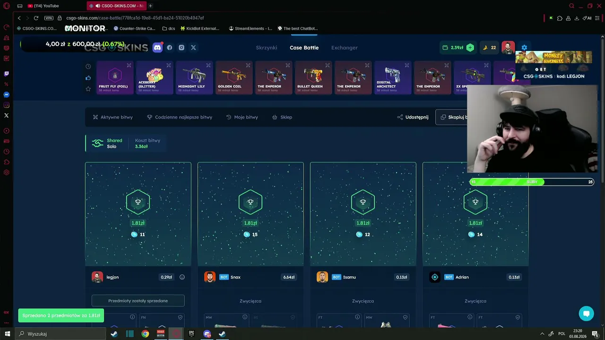This screenshot has height=340, width=605.
Task: Open Messenger in the Opera sidebar
Action: pyautogui.click(x=7, y=94)
